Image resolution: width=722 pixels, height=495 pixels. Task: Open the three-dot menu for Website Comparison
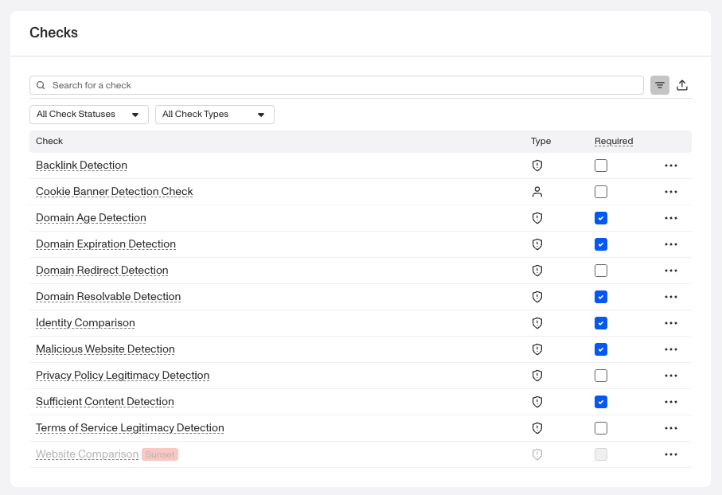[x=670, y=454]
